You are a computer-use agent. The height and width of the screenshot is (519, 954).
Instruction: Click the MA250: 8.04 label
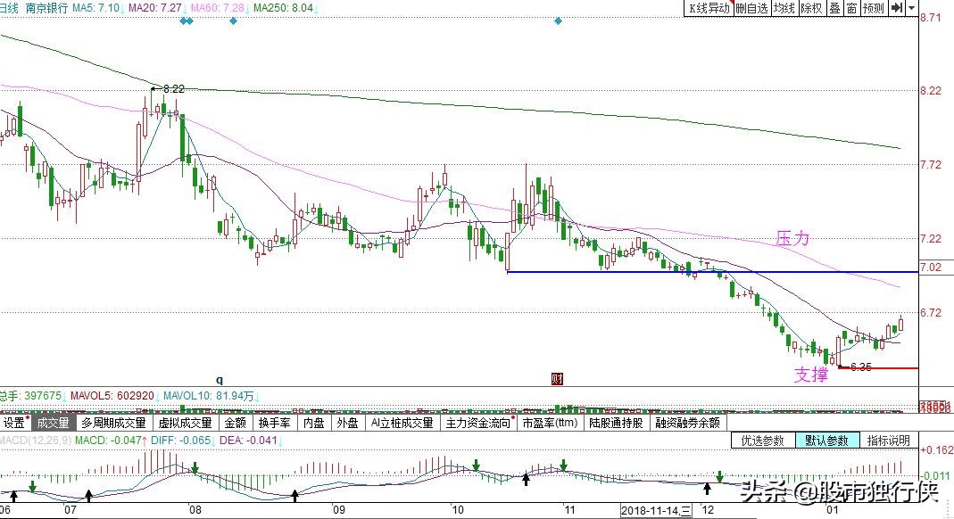tap(285, 8)
